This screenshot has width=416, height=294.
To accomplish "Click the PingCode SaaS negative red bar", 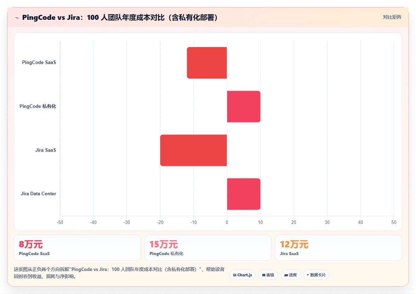I will pyautogui.click(x=207, y=63).
